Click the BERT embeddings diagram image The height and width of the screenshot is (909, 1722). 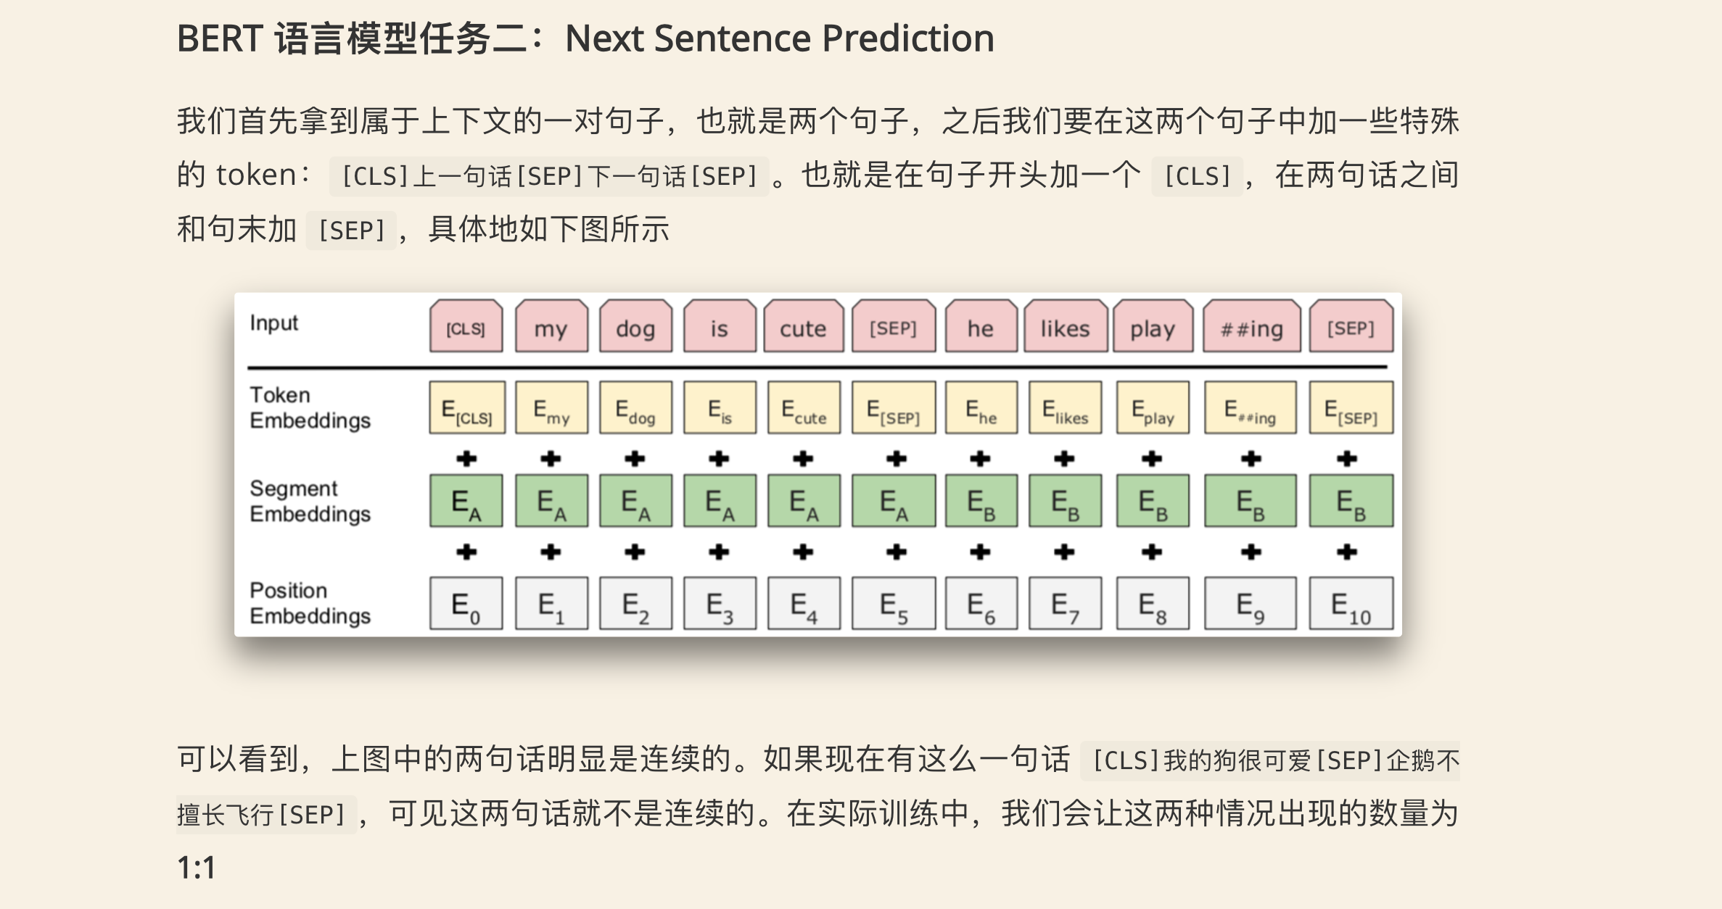tap(817, 465)
